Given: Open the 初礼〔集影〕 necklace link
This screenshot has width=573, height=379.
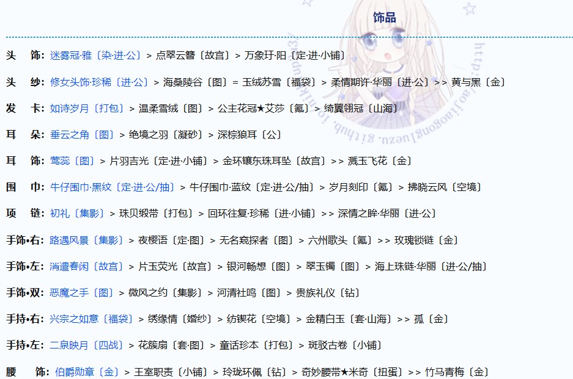Looking at the screenshot, I should 77,214.
